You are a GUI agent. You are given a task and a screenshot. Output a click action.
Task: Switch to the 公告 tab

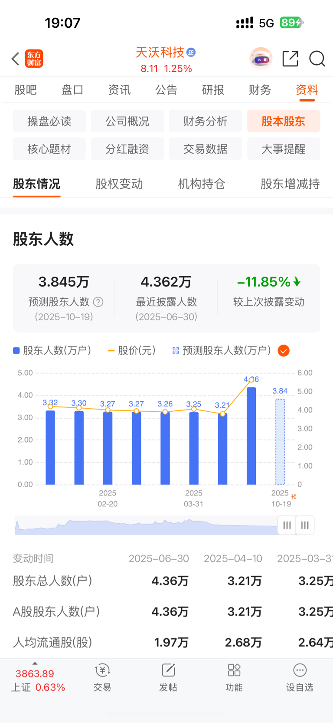tap(166, 90)
